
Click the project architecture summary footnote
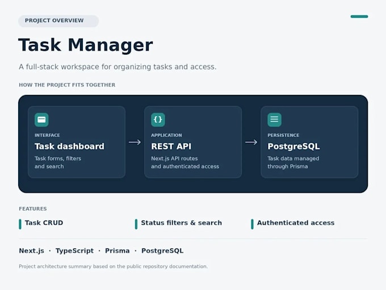click(113, 266)
